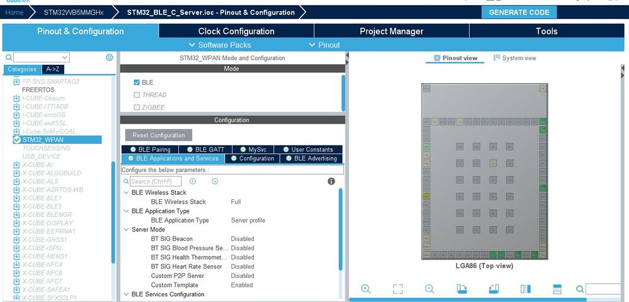Select BLE Wireless Stack Full value
The height and width of the screenshot is (302, 629).
pos(236,202)
